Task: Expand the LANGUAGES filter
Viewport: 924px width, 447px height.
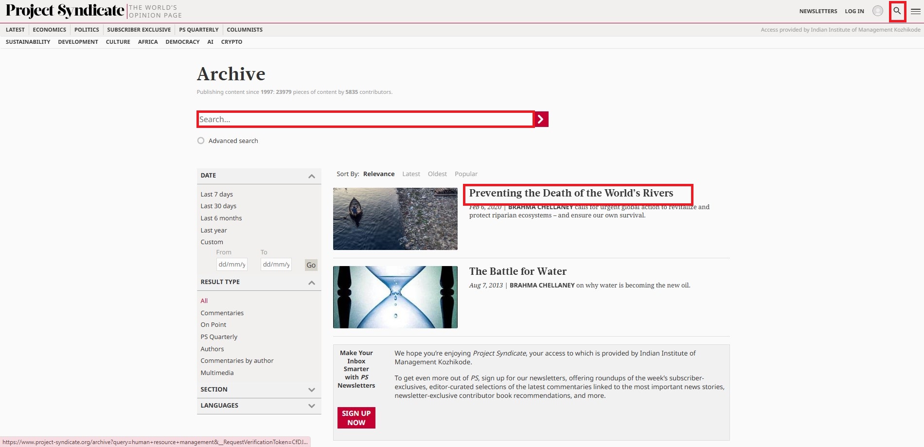Action: point(312,406)
